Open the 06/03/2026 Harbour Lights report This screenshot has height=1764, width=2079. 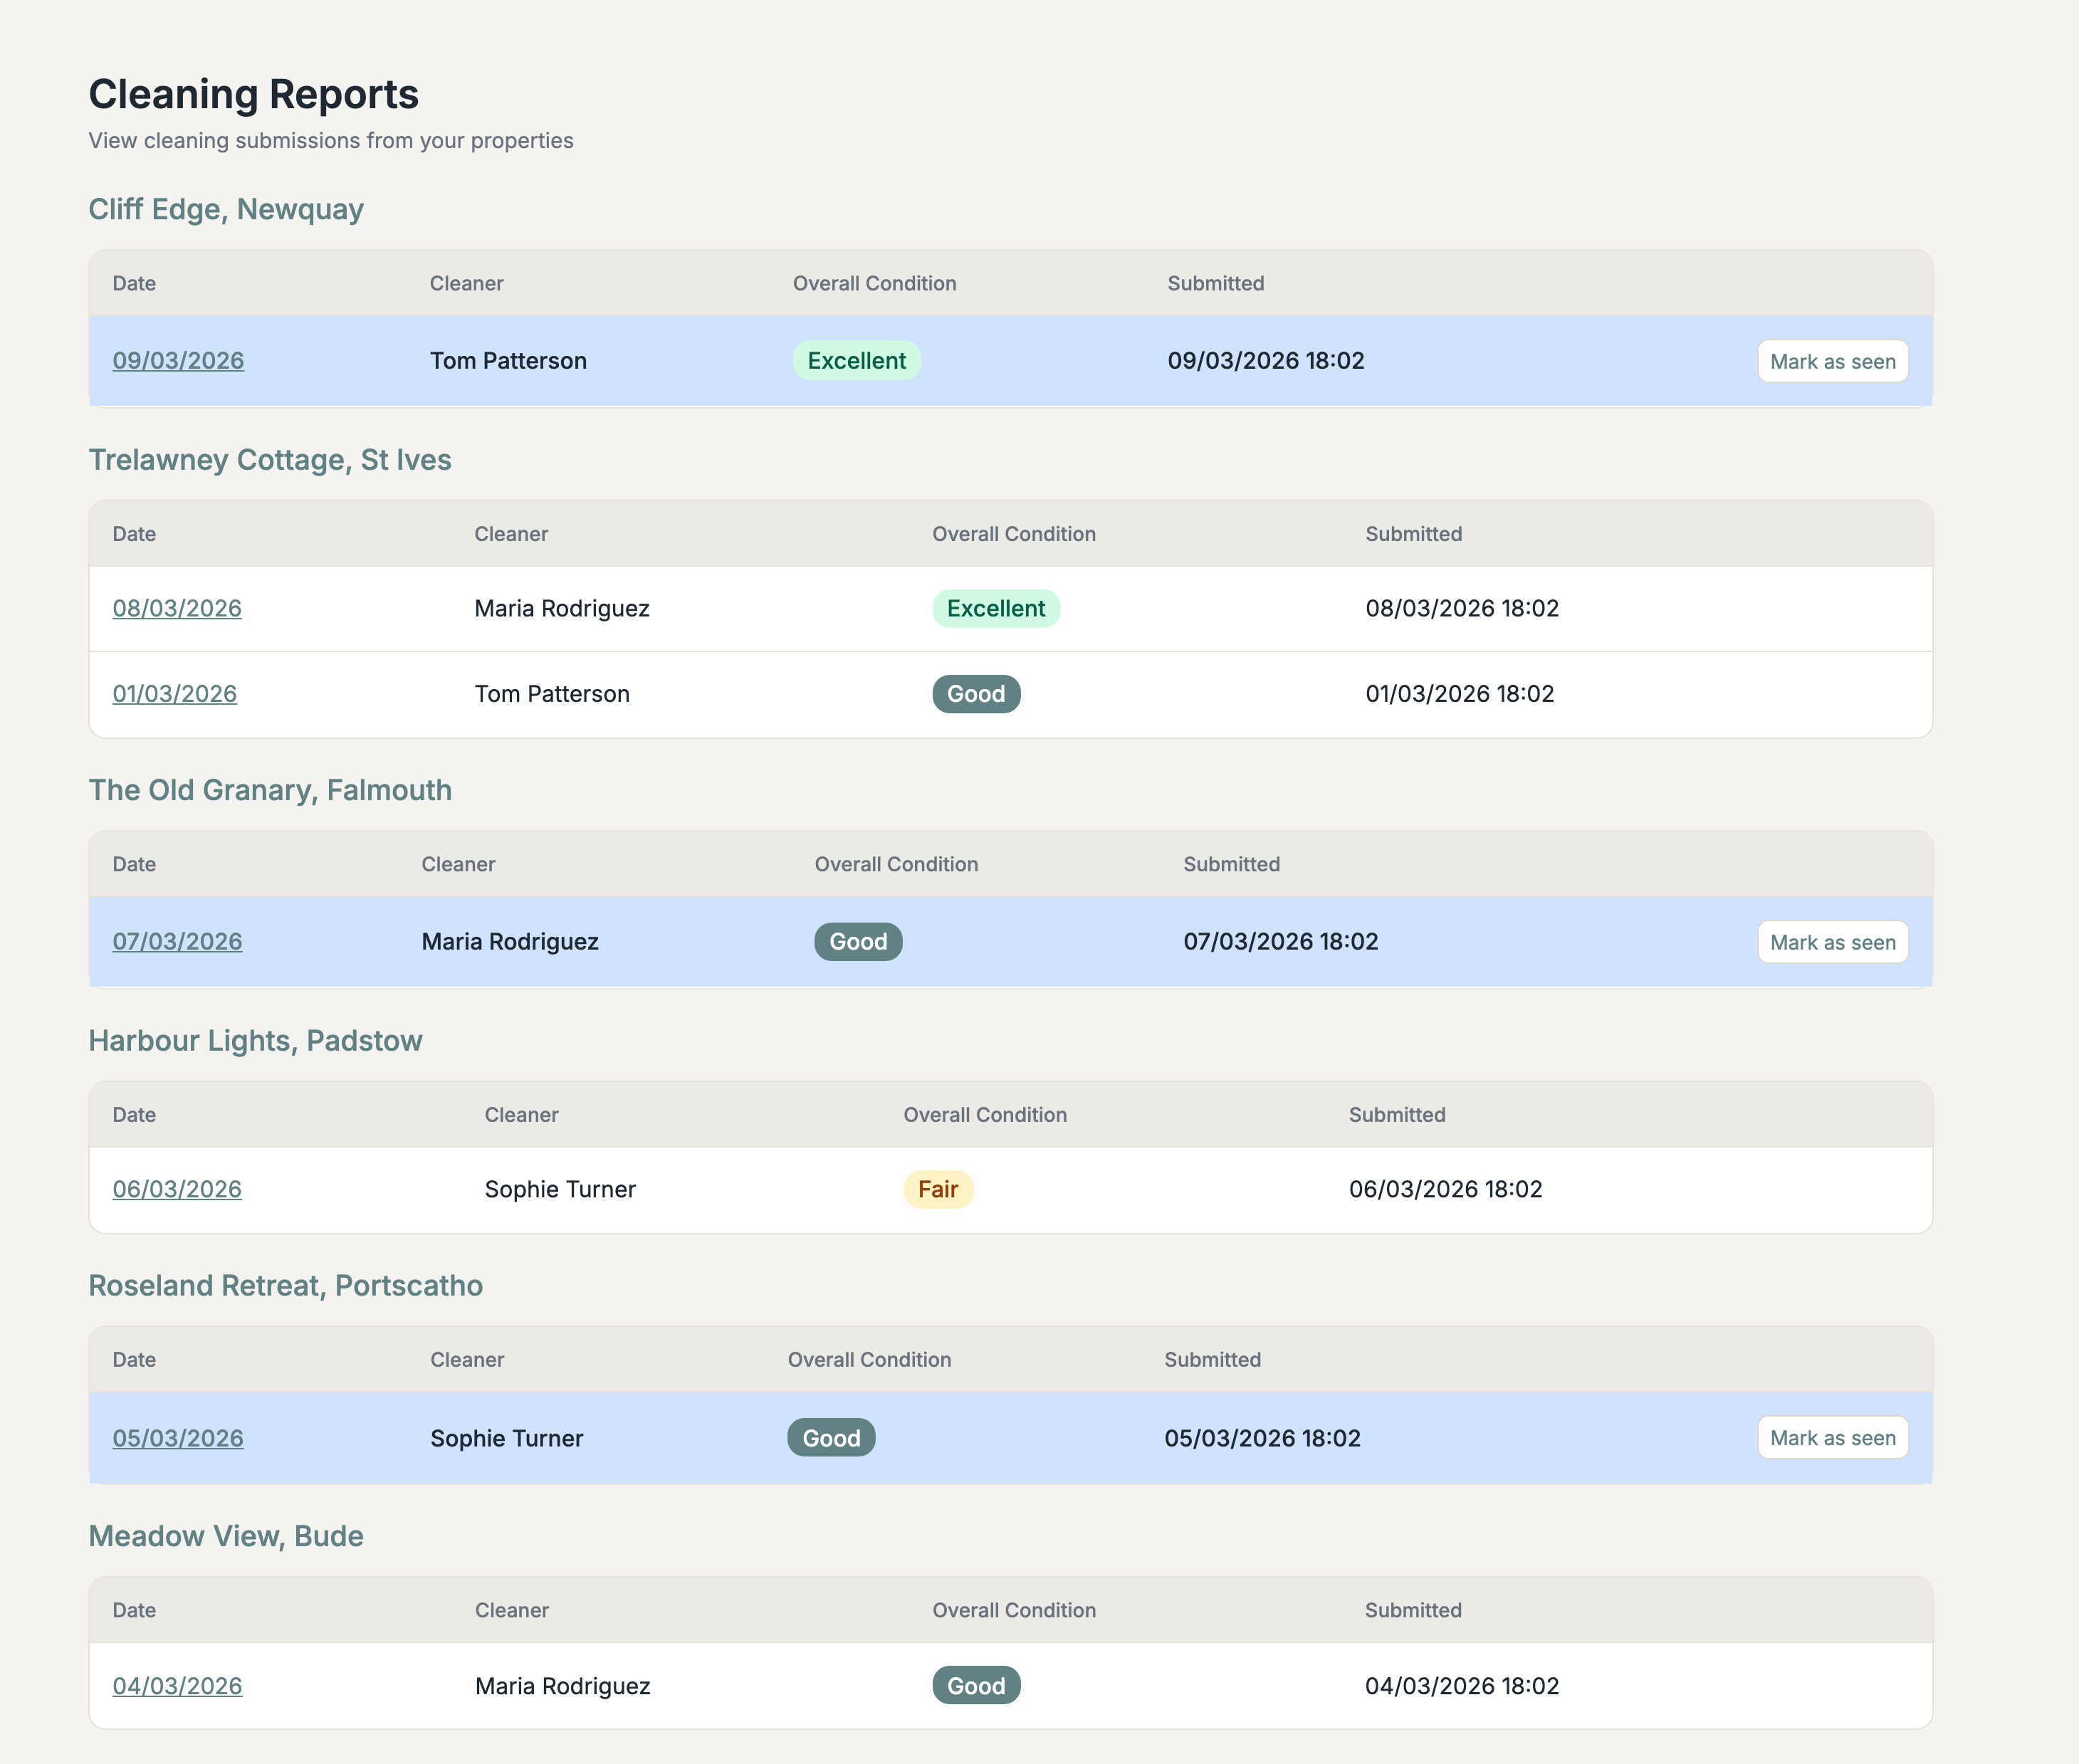coord(177,1189)
